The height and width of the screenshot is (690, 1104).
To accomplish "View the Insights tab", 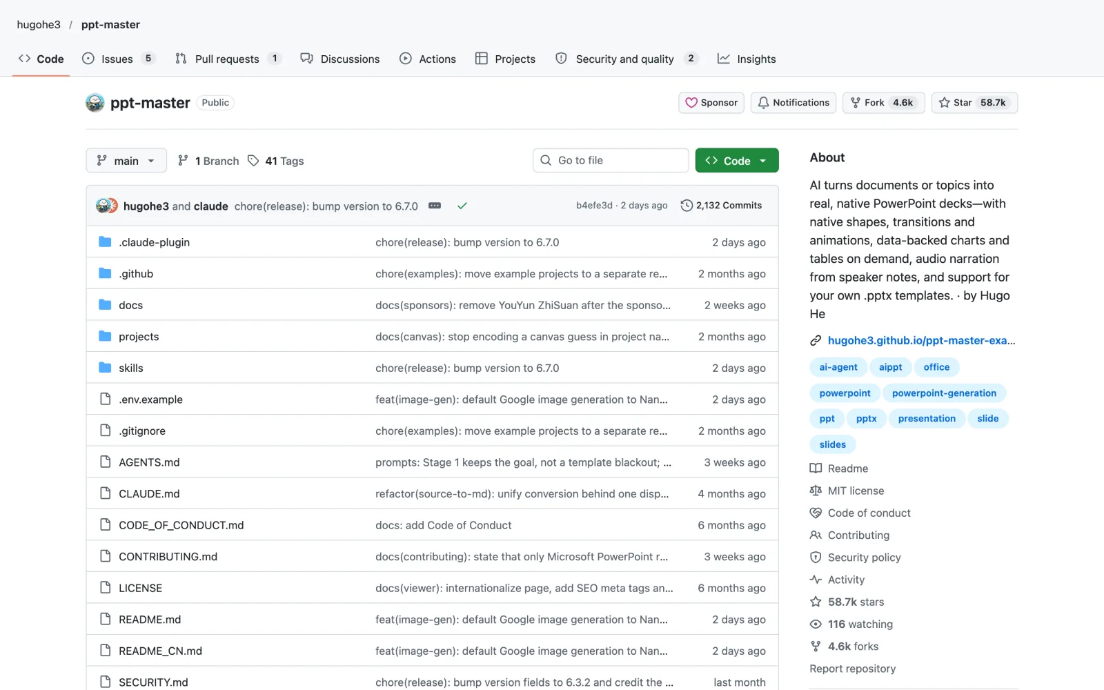I will 747,59.
